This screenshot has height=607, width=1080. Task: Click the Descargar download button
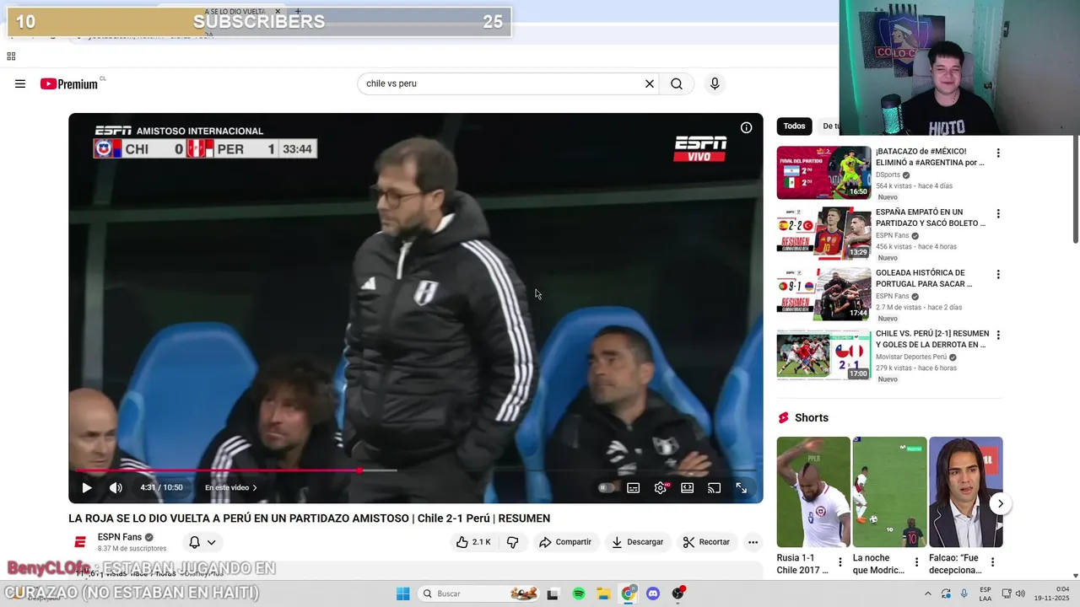click(x=638, y=542)
